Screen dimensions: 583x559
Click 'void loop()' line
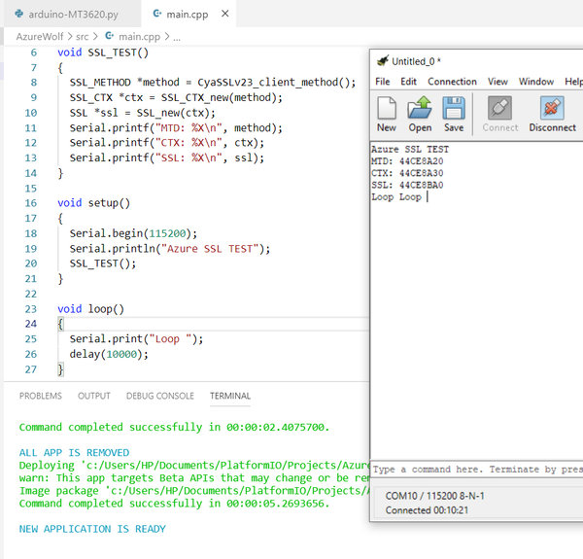click(x=90, y=309)
